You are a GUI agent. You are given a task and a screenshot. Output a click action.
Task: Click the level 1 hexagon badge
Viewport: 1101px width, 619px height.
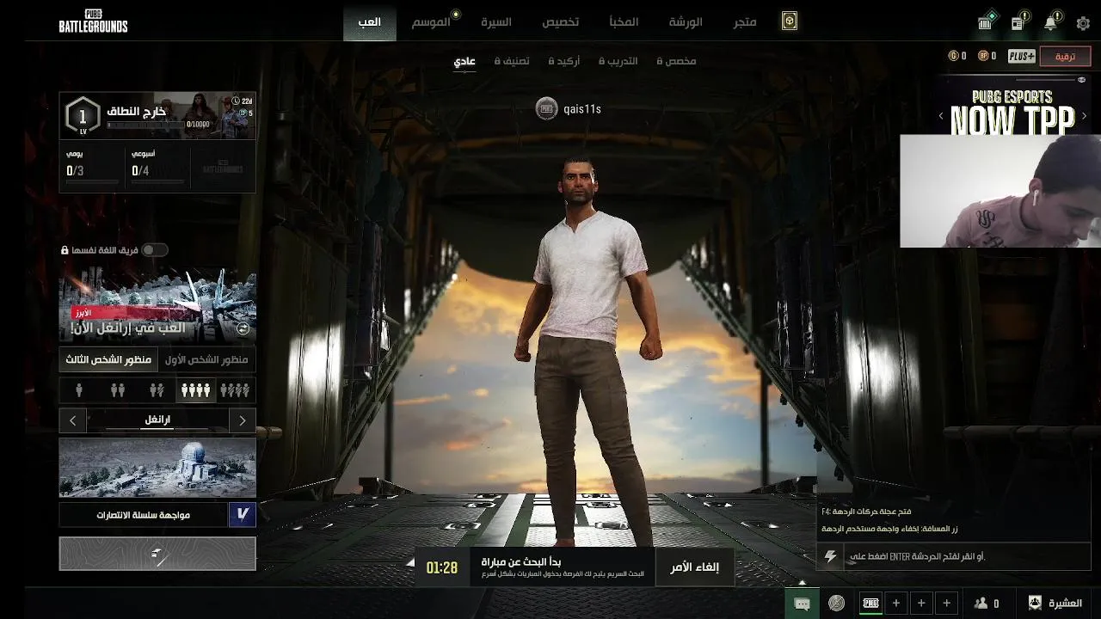pos(83,115)
